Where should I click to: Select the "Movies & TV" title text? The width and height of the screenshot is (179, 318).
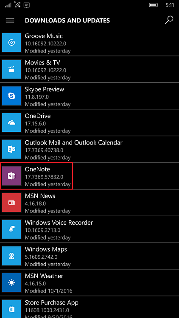click(x=42, y=63)
